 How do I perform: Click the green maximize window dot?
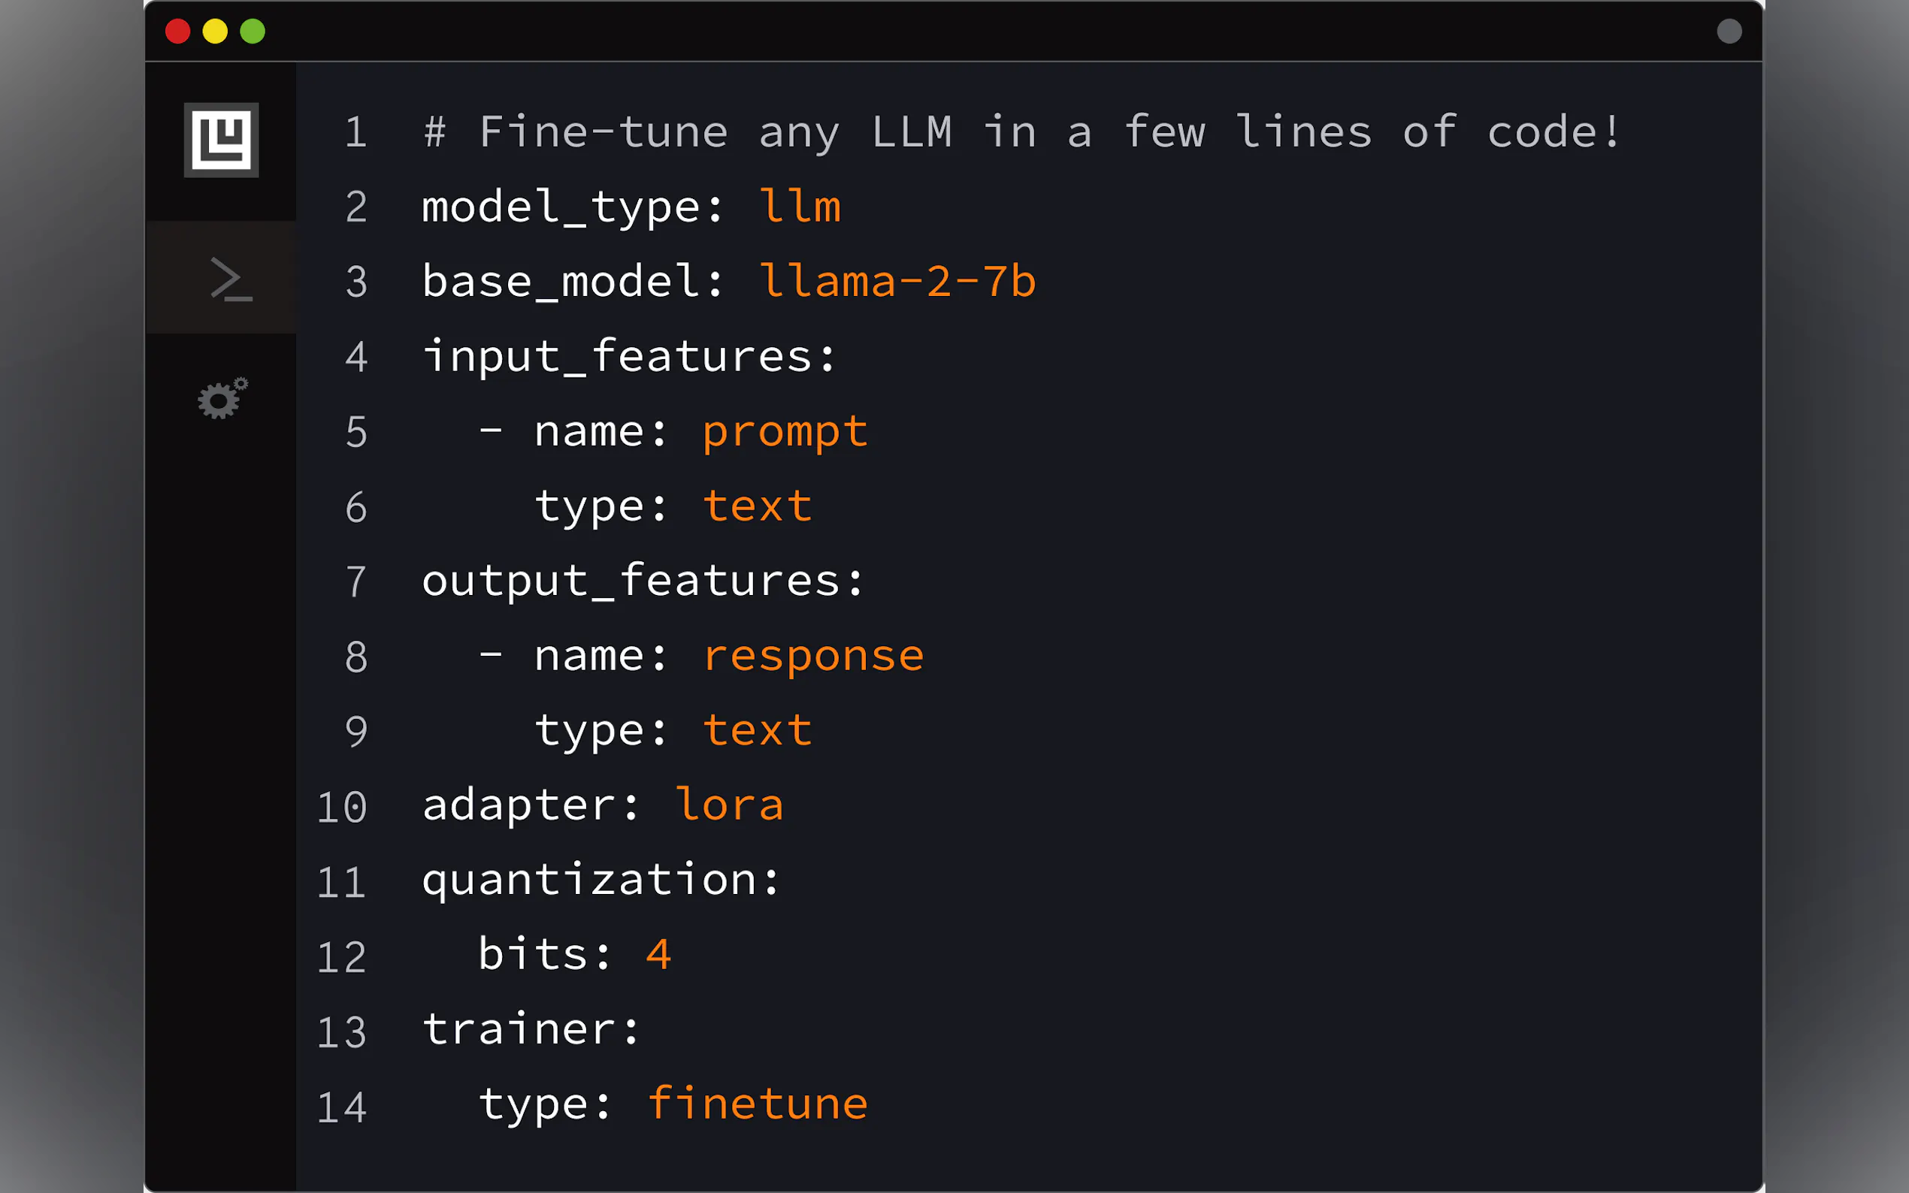253,32
